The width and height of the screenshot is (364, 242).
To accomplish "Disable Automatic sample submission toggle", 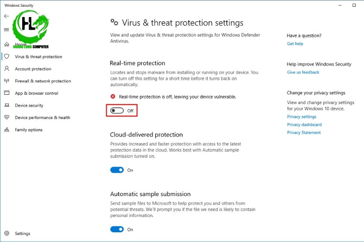I will pyautogui.click(x=117, y=229).
